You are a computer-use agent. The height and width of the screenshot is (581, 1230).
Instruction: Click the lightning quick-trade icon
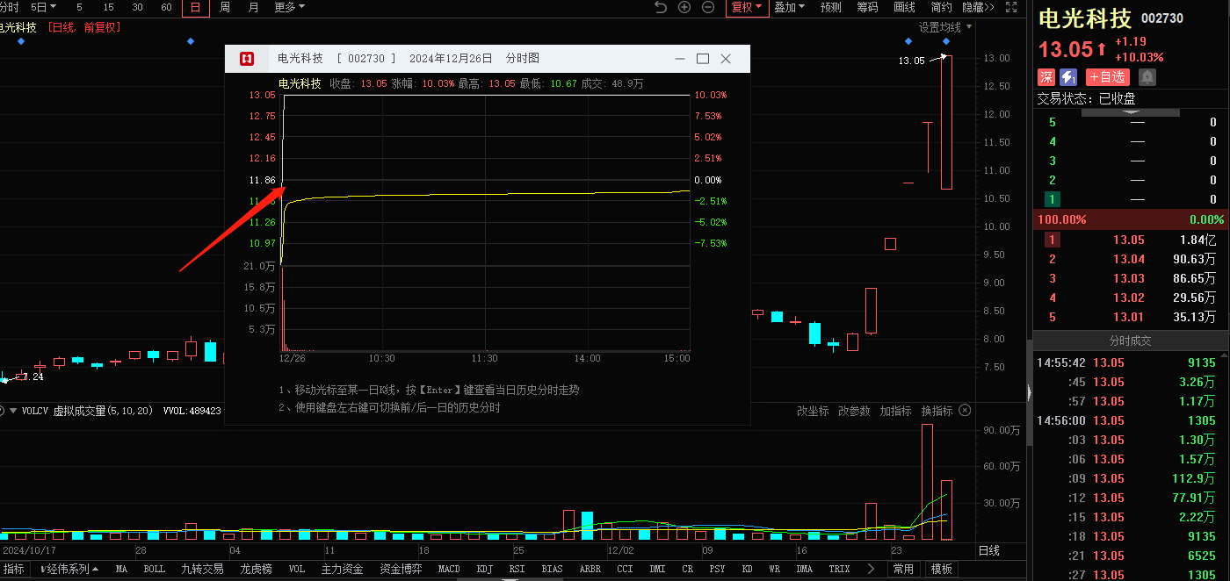(x=1068, y=77)
